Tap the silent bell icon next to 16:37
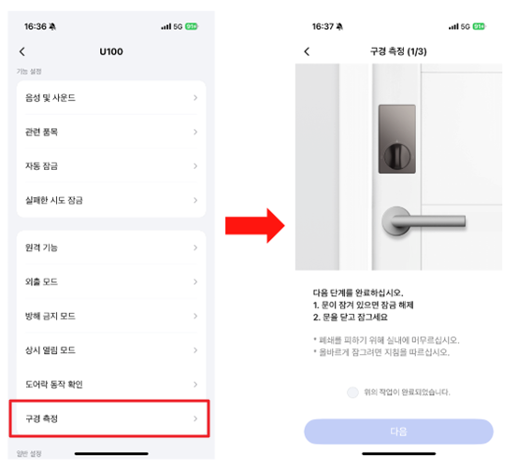Viewport: 517px width, 468px height. pos(339,26)
